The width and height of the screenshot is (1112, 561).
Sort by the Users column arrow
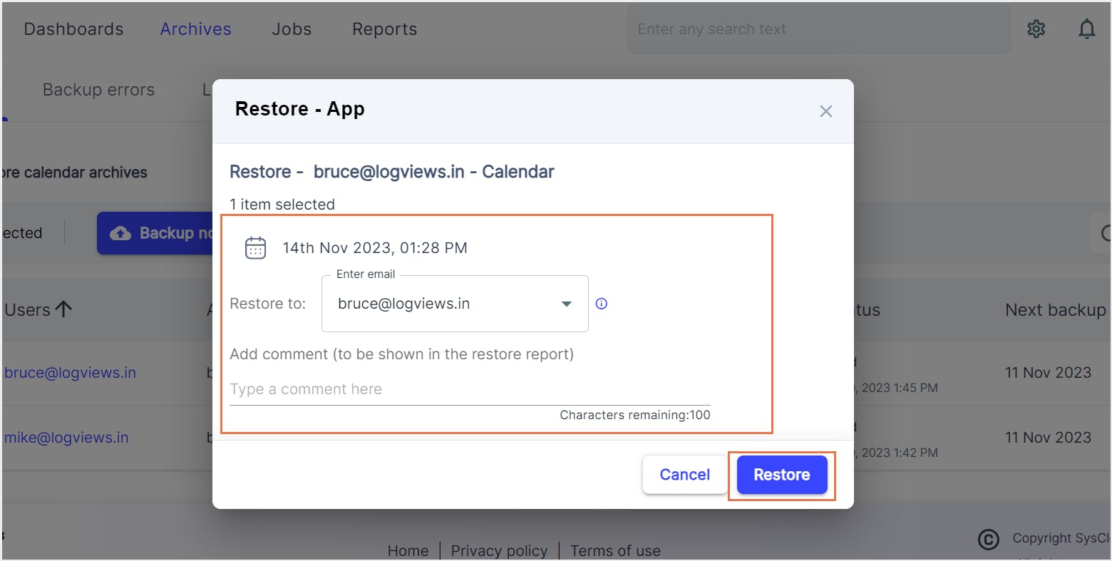(x=63, y=309)
